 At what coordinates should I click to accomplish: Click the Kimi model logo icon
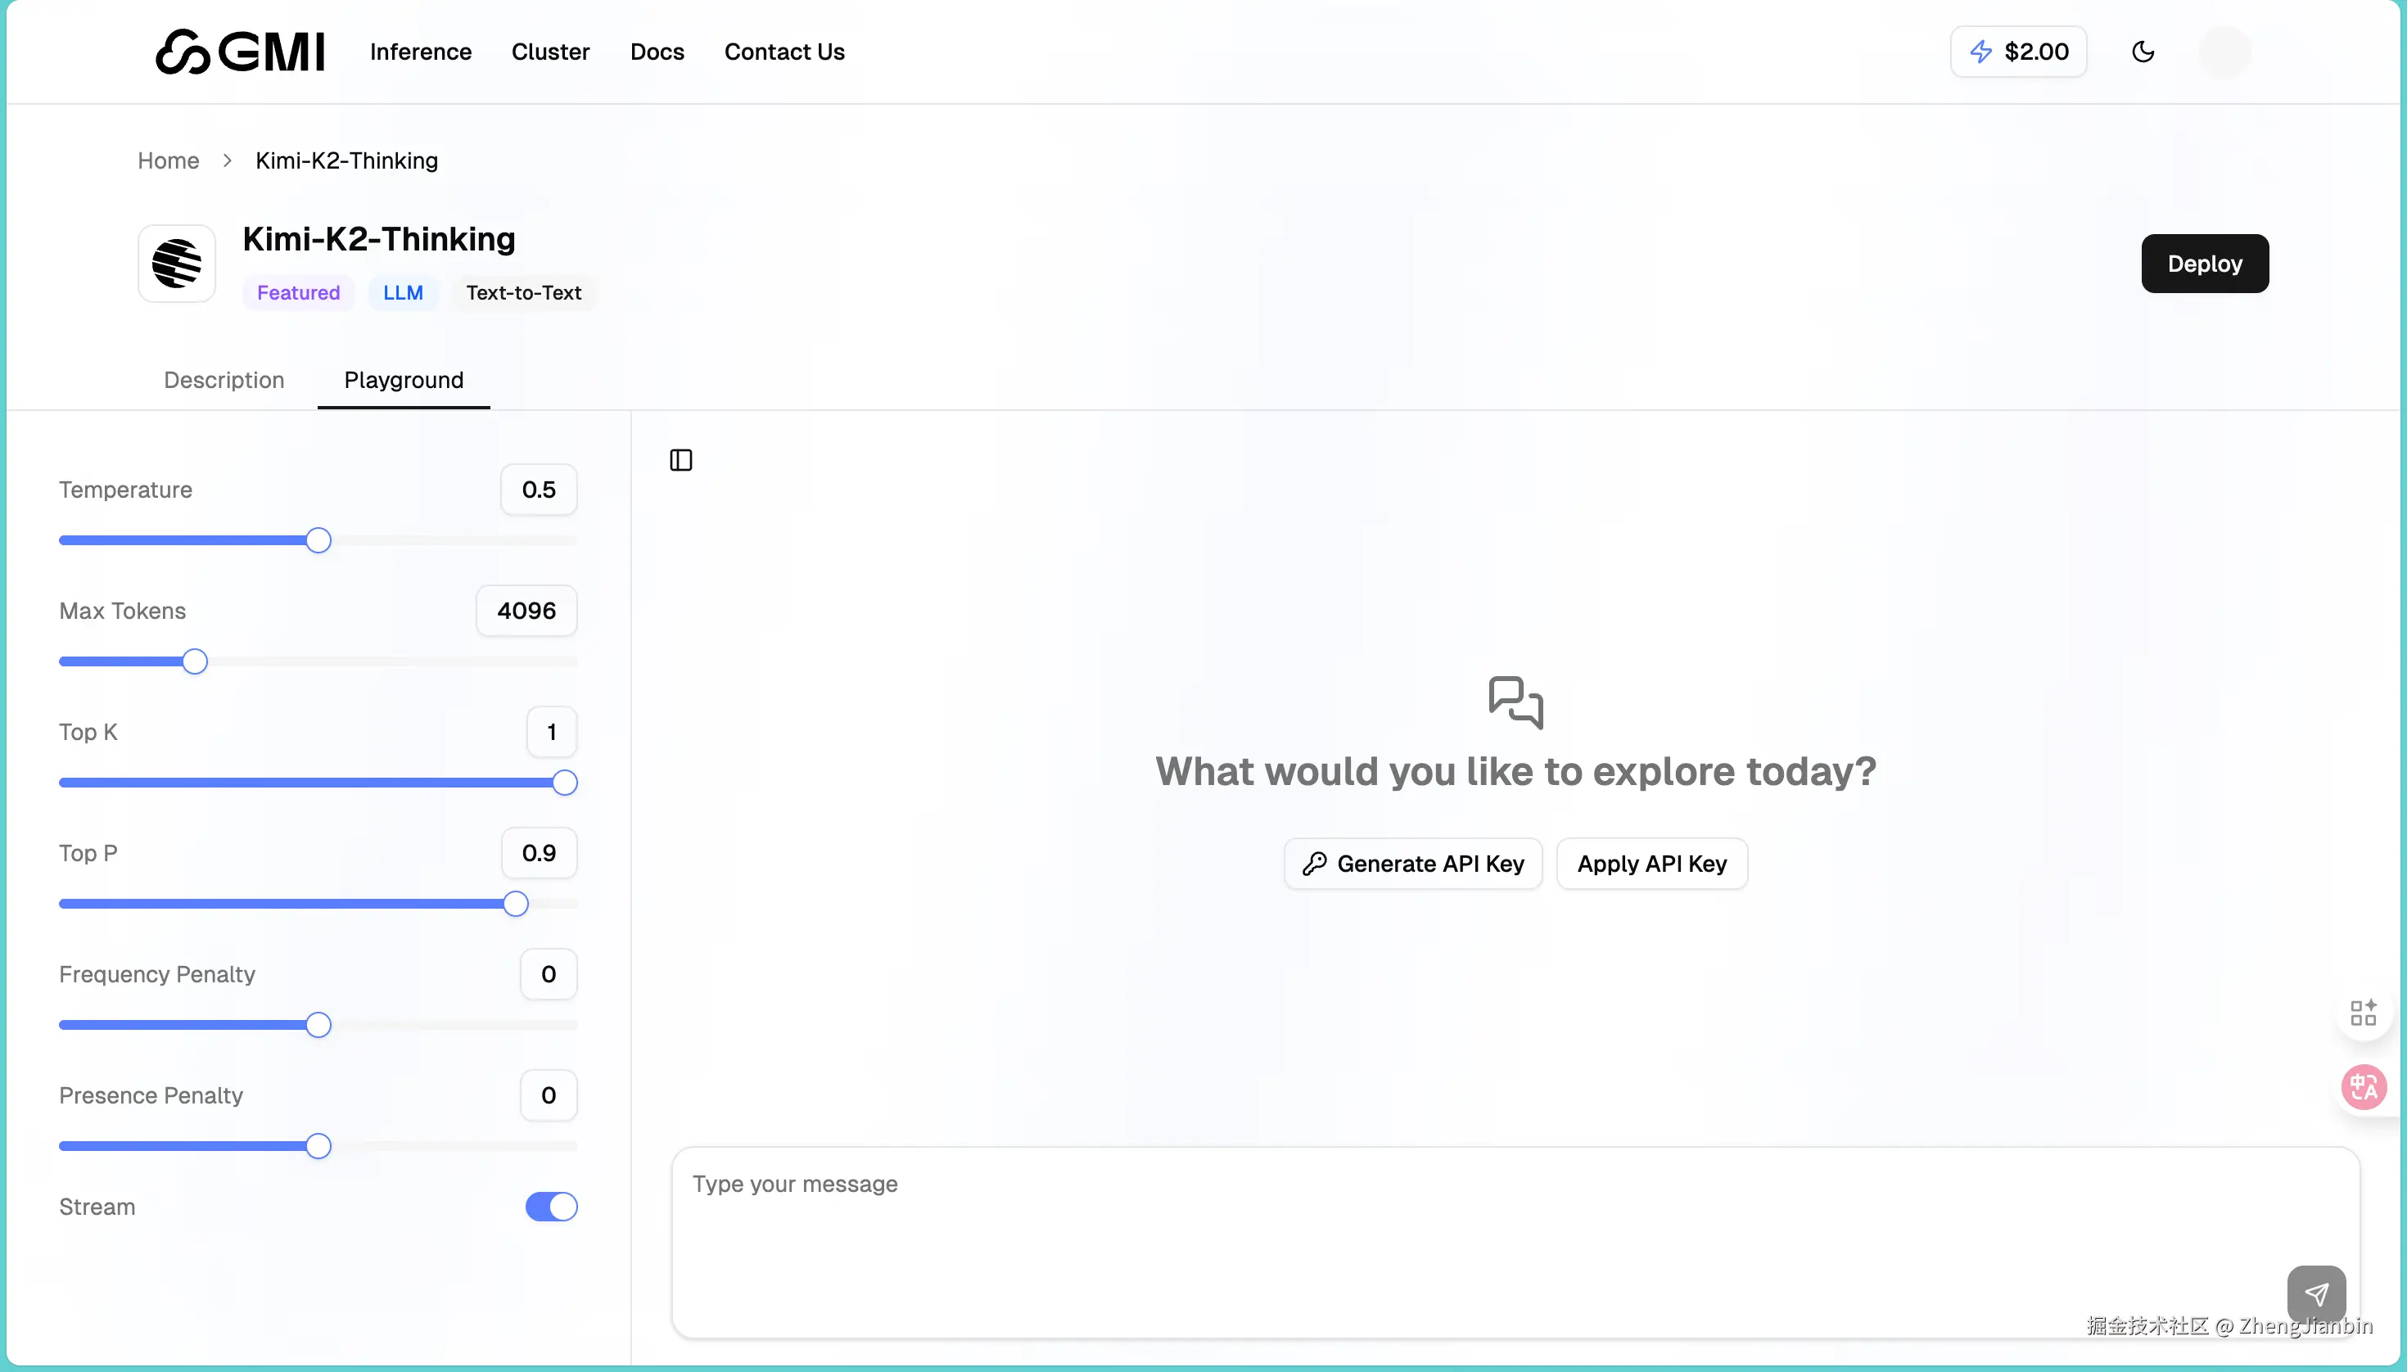[x=176, y=264]
